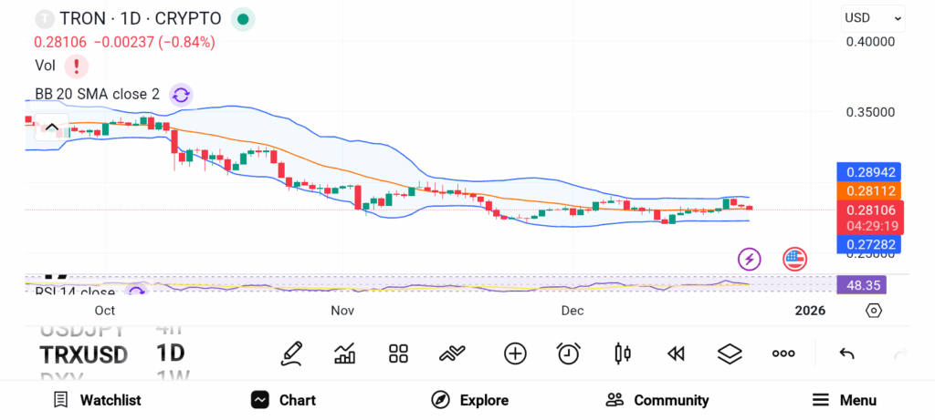Open the USD currency dropdown
The width and height of the screenshot is (935, 420).
[x=873, y=17]
